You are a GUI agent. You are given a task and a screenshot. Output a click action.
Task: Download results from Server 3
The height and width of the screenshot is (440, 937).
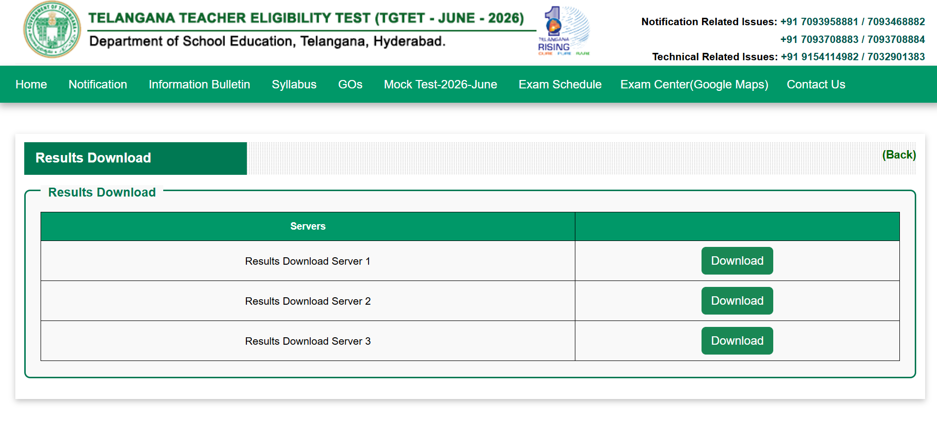point(737,341)
